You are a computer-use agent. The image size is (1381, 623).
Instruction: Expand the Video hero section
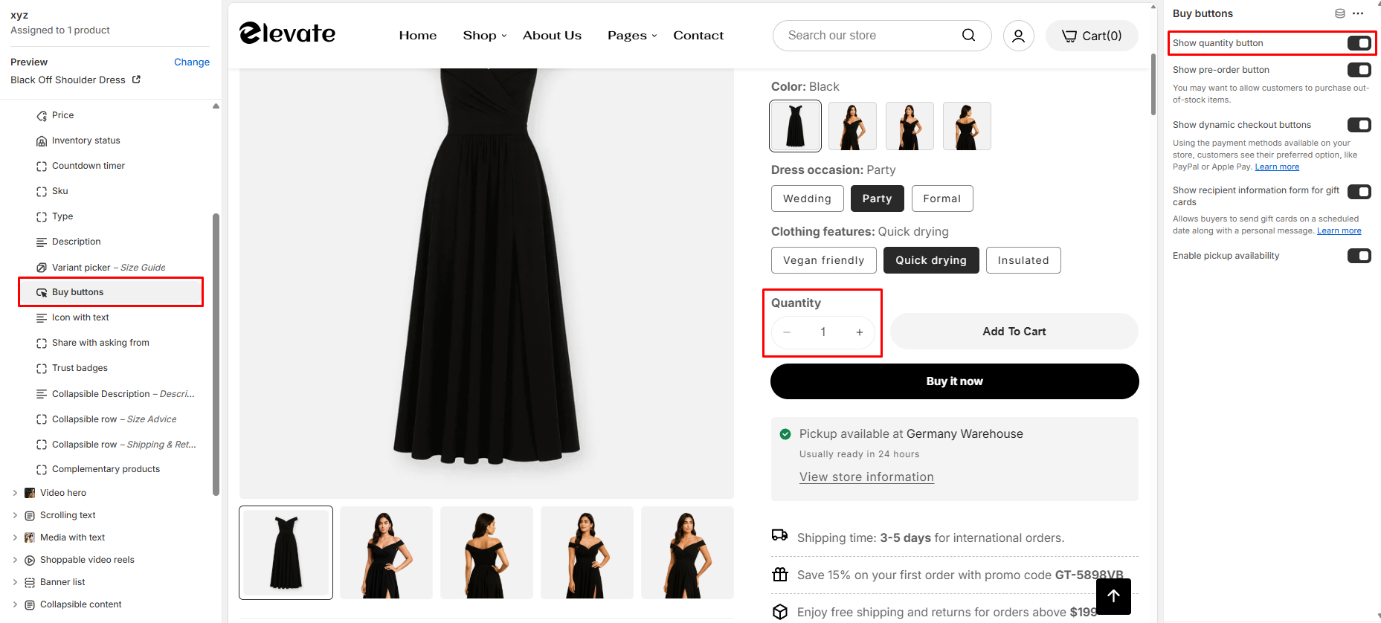[15, 493]
